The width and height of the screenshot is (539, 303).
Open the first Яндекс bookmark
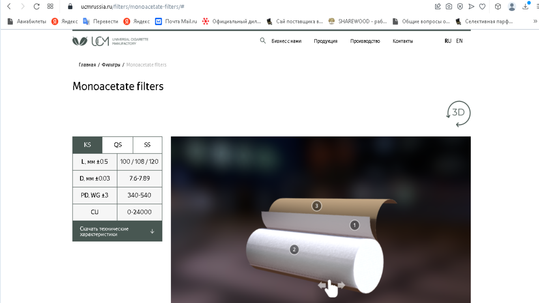pyautogui.click(x=65, y=21)
